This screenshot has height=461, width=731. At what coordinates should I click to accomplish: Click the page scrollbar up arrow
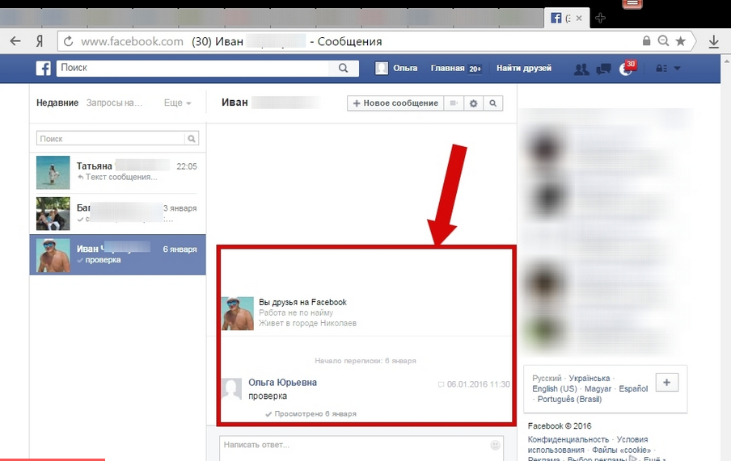click(726, 61)
